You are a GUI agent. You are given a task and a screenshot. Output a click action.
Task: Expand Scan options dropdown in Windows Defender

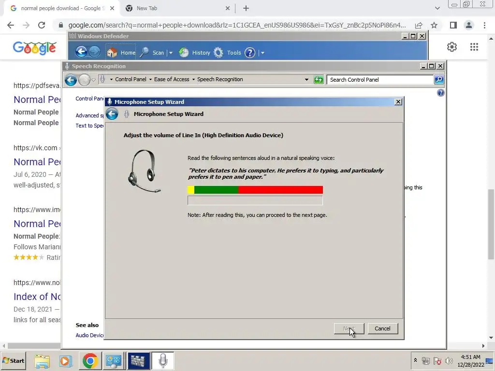pyautogui.click(x=171, y=53)
